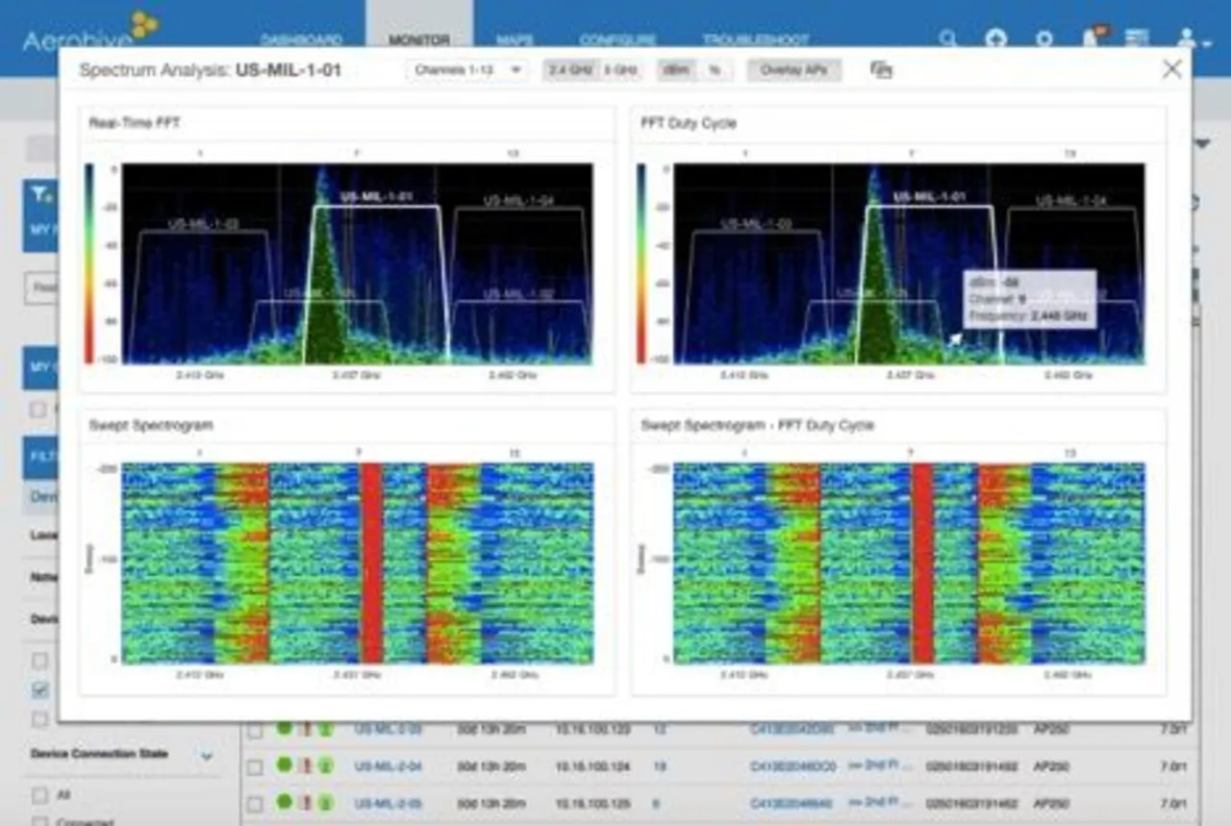1231x826 pixels.
Task: Close the Spectrum Analysis dialog
Action: 1171,69
